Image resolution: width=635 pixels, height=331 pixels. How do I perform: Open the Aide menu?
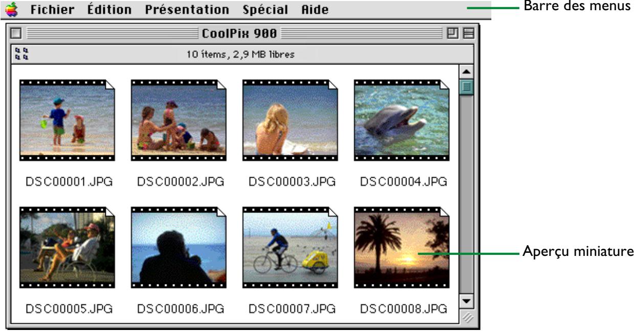pos(314,9)
